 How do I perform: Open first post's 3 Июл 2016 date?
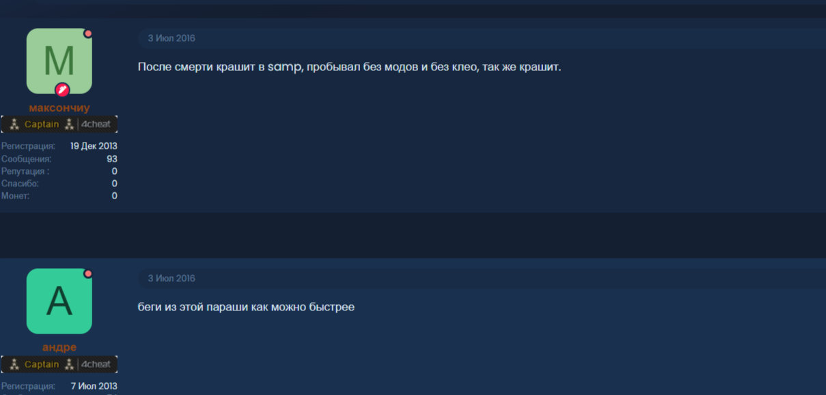[171, 38]
